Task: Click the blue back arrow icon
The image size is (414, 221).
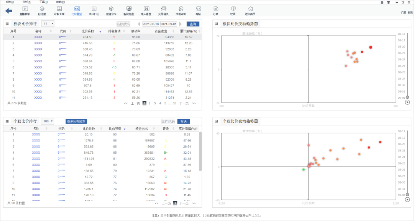Action: pyautogui.click(x=8, y=11)
